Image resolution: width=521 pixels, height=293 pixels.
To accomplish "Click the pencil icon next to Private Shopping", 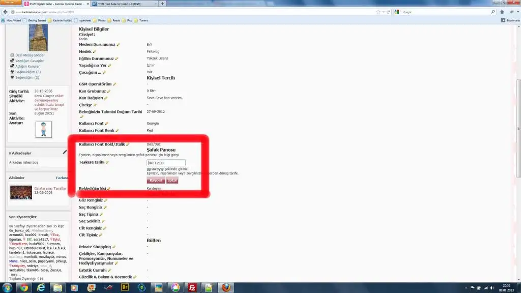I will coord(114,247).
